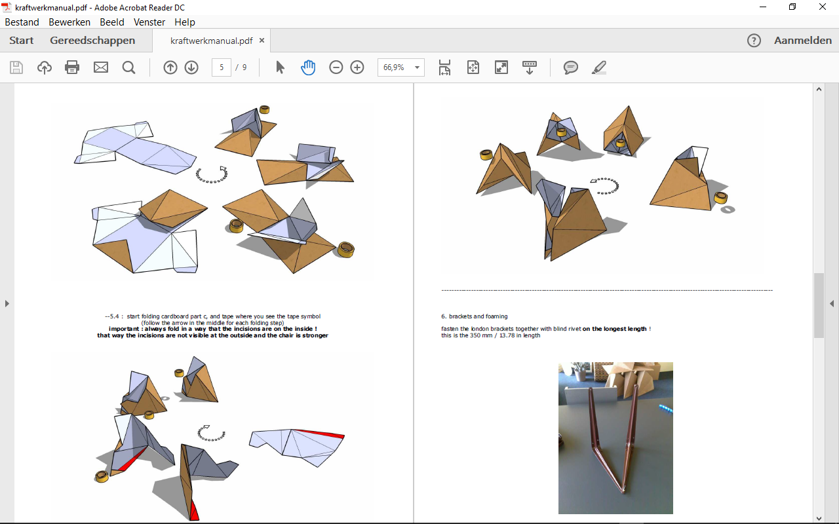
Task: Open read mode keyboard icon
Action: click(x=530, y=67)
